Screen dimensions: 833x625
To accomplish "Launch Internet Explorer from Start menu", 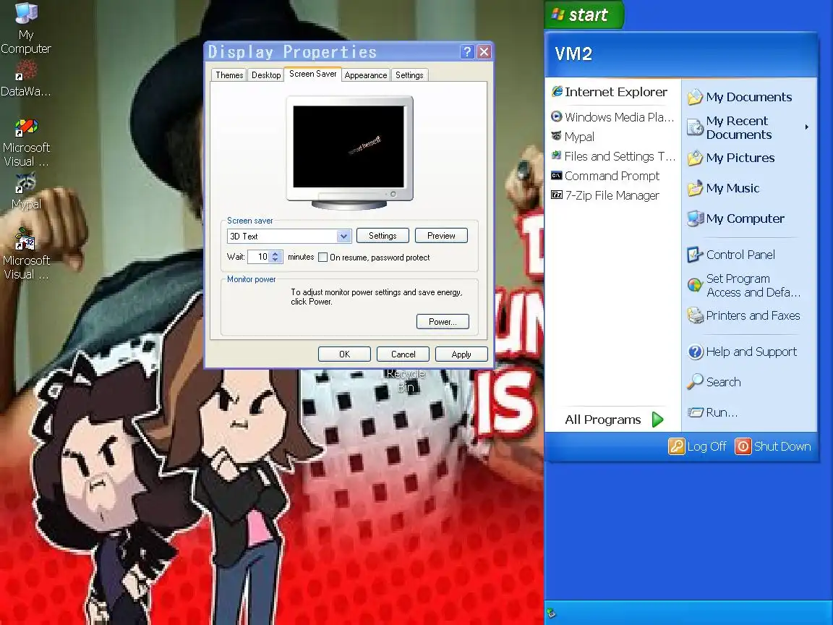I will point(610,92).
